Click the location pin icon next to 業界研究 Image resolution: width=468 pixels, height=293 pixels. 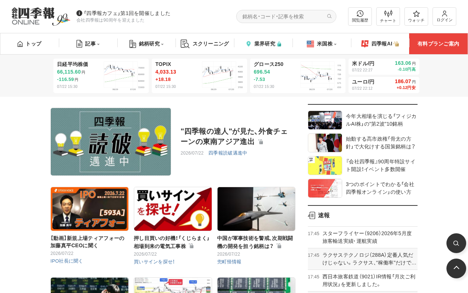pos(249,44)
